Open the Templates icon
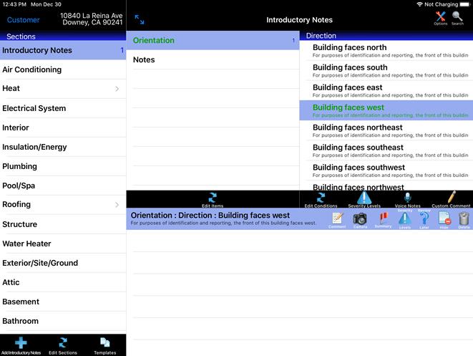The image size is (473, 356). point(104,345)
